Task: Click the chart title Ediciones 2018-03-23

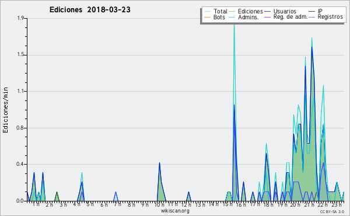Action: click(x=90, y=10)
